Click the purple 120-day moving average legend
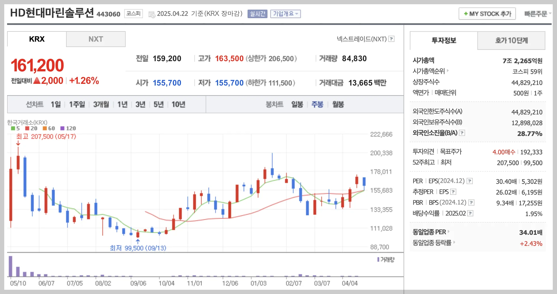This screenshot has height=294, width=557. coord(68,128)
